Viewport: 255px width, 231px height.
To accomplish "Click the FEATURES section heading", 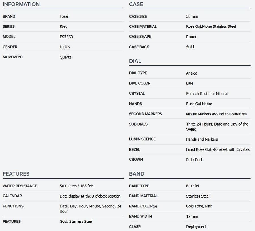I will pyautogui.click(x=16, y=174).
